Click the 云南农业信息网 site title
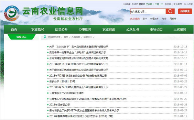Screen dimensions: 194x120 pos(53,11)
